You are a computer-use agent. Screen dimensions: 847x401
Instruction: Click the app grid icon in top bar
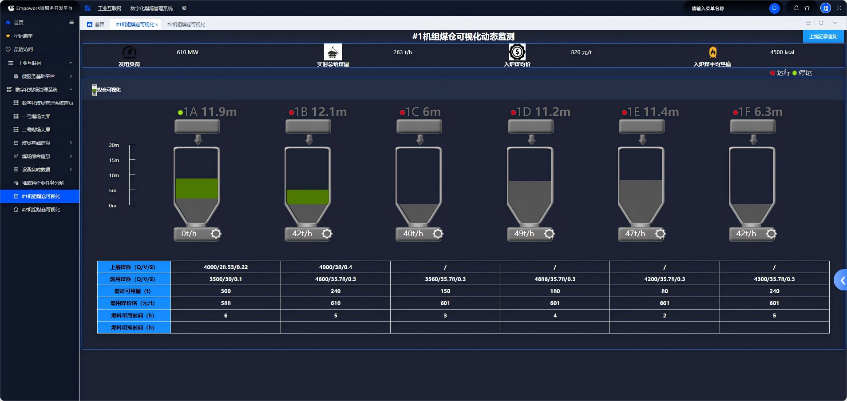[88, 8]
